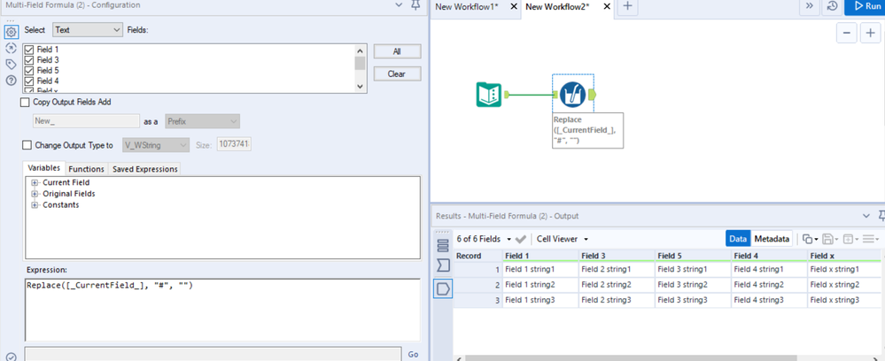Show messages list icon in Results sidebar

pyautogui.click(x=443, y=245)
